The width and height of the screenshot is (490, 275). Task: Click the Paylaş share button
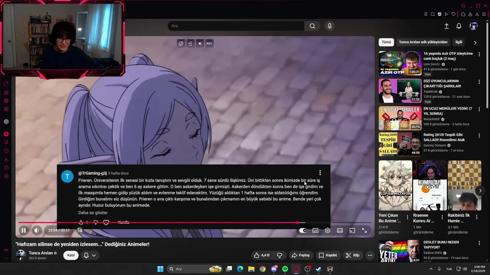click(301, 255)
